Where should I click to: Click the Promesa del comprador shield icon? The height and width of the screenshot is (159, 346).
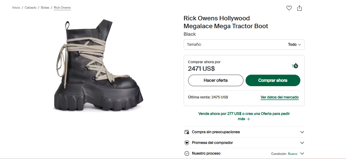[187, 143]
